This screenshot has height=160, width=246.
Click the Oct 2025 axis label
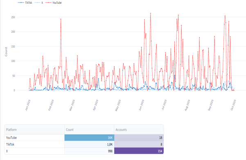click(233, 105)
